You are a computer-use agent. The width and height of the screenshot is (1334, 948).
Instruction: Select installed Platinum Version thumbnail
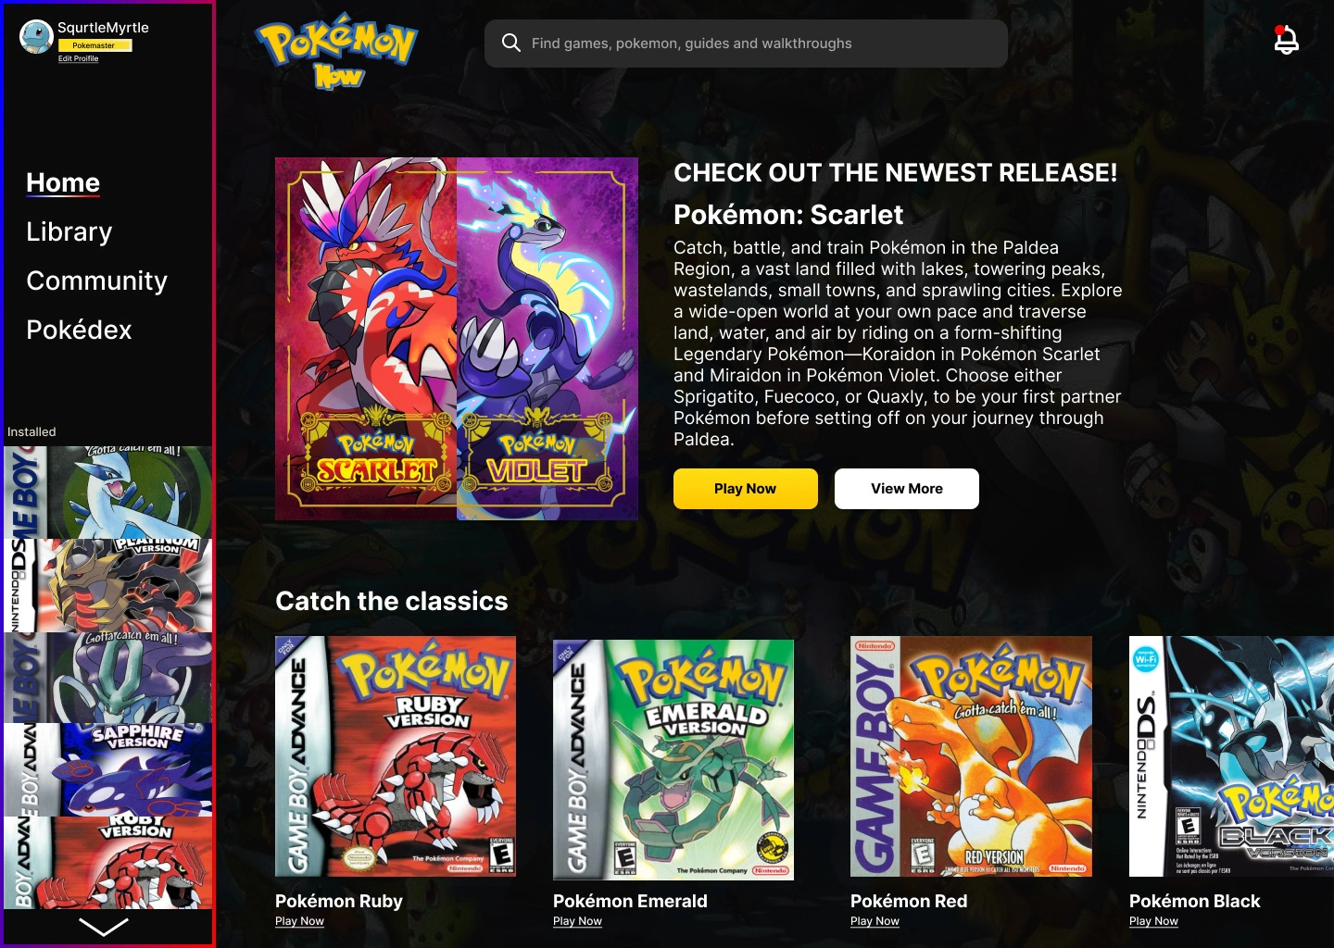108,586
